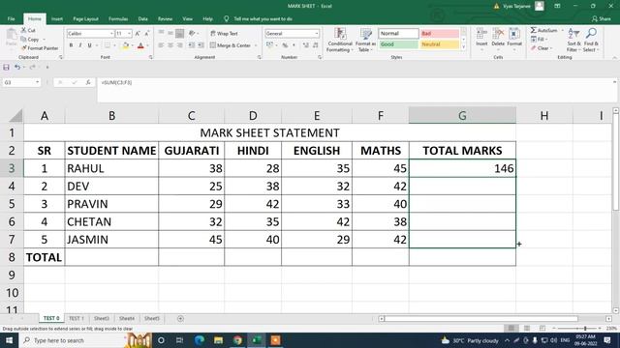The image size is (620, 348).
Task: Switch to the Data ribbon tab
Action: (142, 19)
